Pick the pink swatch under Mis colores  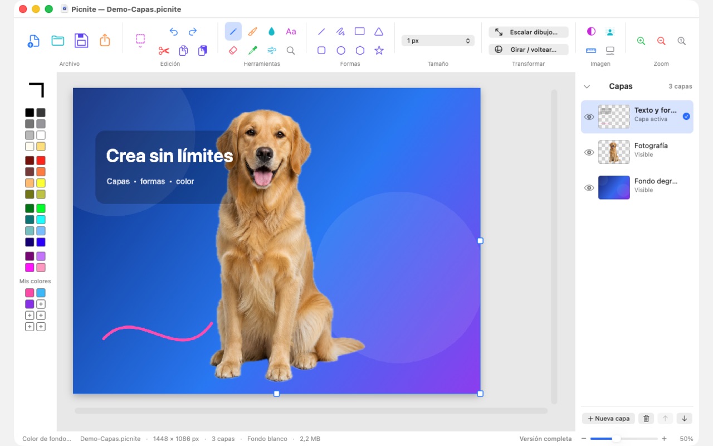click(x=30, y=293)
